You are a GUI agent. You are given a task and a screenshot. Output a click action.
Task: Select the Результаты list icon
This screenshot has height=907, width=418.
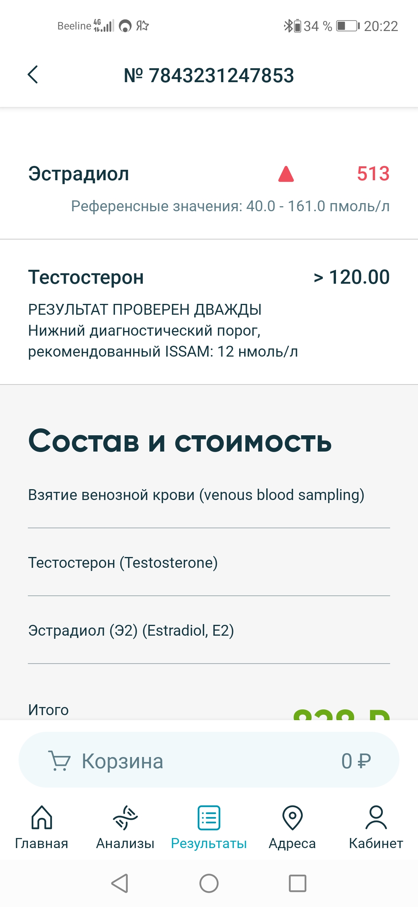click(x=209, y=818)
